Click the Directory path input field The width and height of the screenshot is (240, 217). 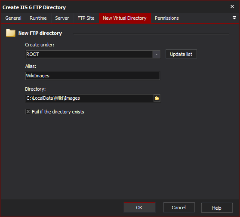89,98
